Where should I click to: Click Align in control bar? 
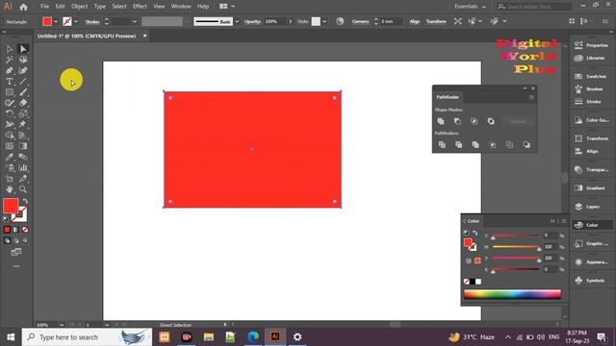pyautogui.click(x=415, y=21)
